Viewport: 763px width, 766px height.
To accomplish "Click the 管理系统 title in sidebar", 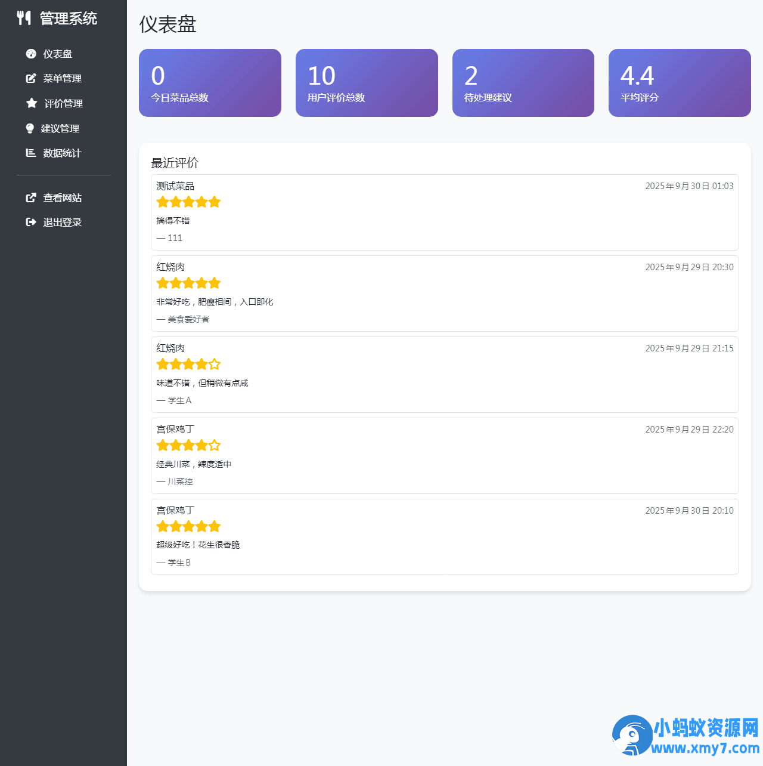I will [x=68, y=18].
